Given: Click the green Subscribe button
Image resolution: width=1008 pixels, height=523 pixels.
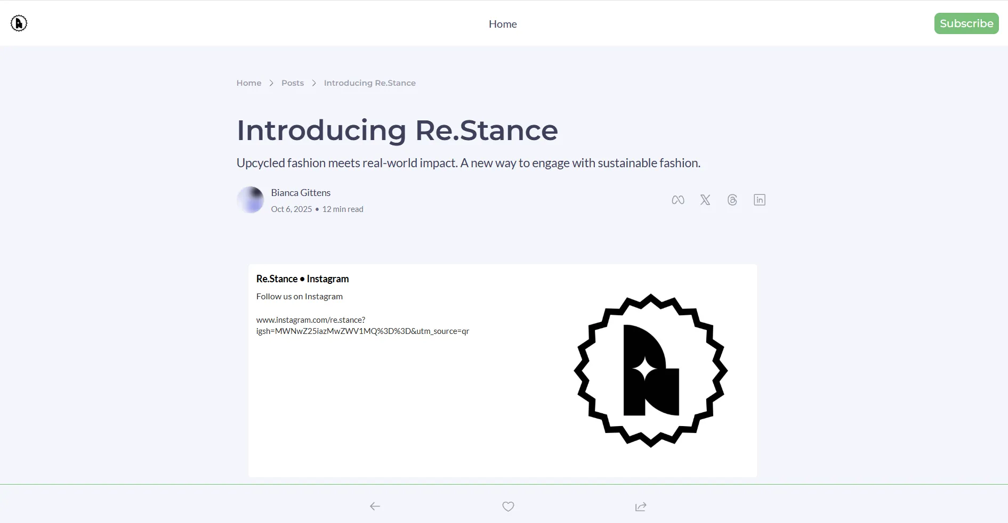Looking at the screenshot, I should point(966,23).
